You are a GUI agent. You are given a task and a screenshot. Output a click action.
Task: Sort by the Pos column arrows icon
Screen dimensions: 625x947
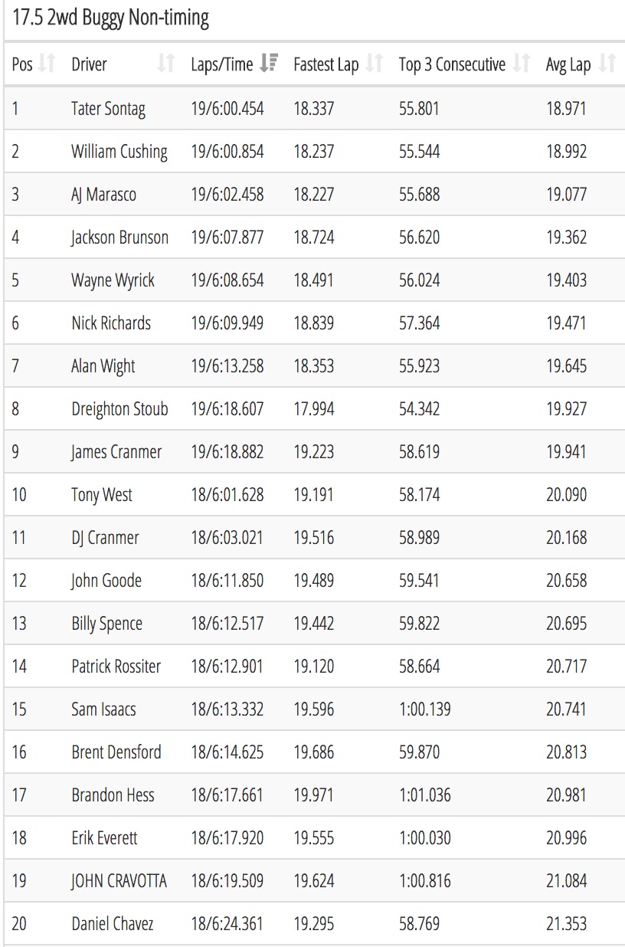47,64
